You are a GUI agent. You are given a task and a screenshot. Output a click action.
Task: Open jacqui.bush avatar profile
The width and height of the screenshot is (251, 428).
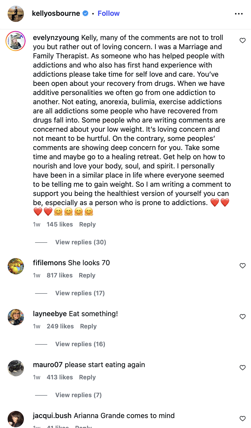tap(16, 419)
